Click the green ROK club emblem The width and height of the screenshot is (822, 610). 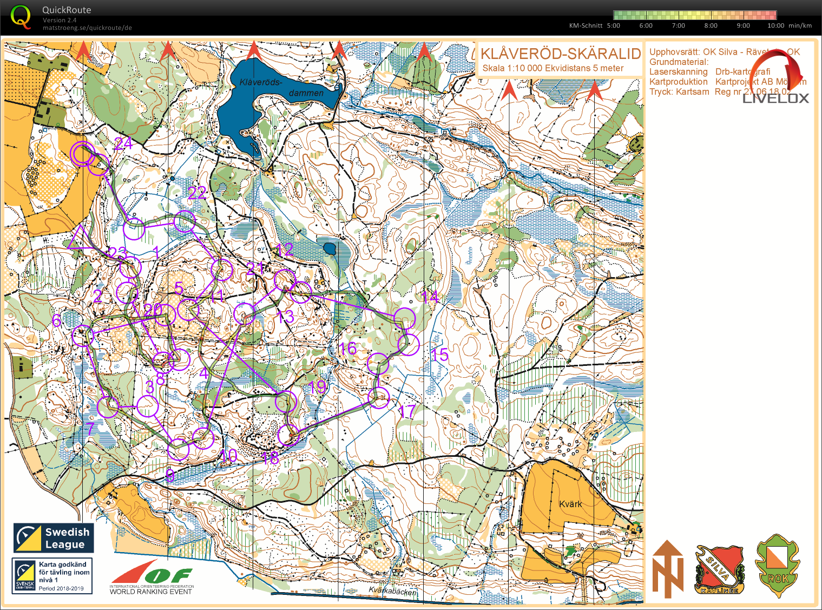coord(778,566)
